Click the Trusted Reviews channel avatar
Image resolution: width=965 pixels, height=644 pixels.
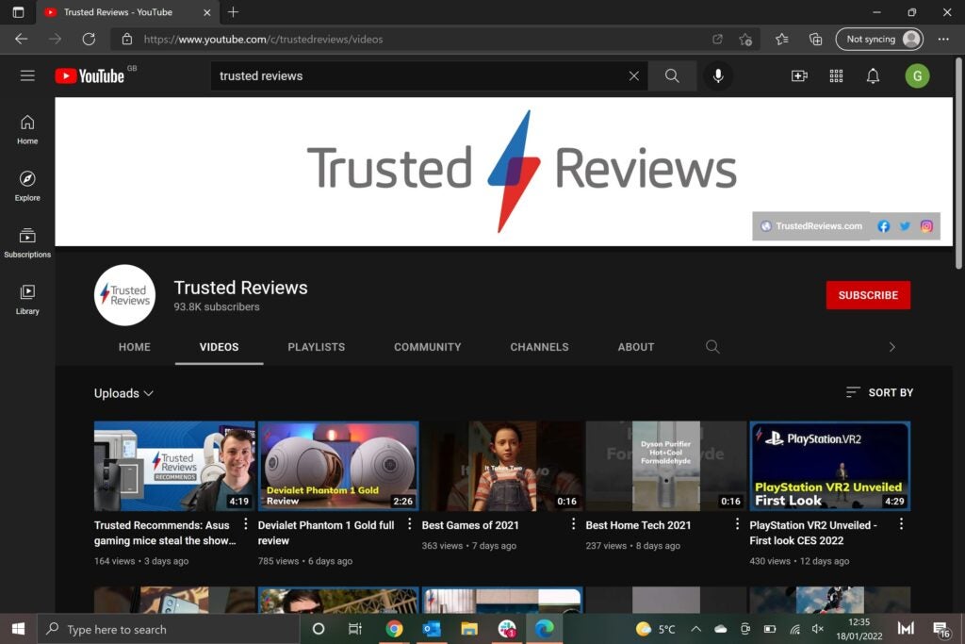pos(125,295)
